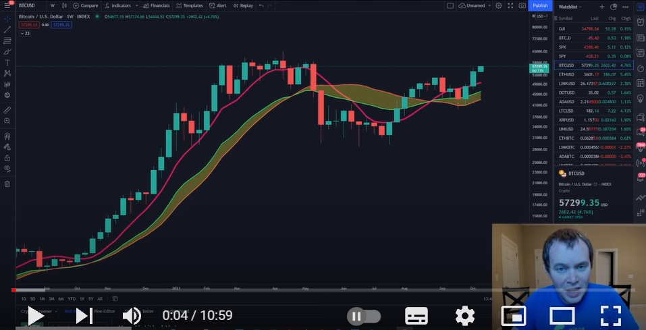This screenshot has width=646, height=330.
Task: Open the select layout square icon
Action: click(x=450, y=6)
